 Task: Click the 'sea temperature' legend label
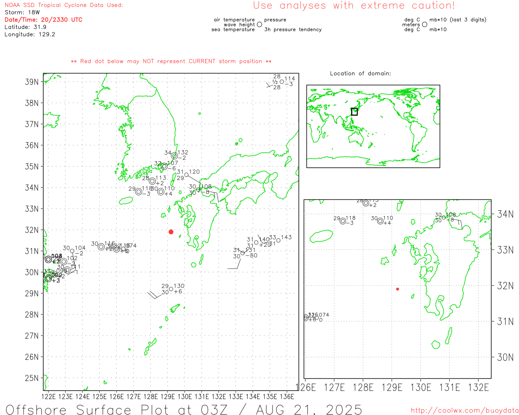pos(233,30)
